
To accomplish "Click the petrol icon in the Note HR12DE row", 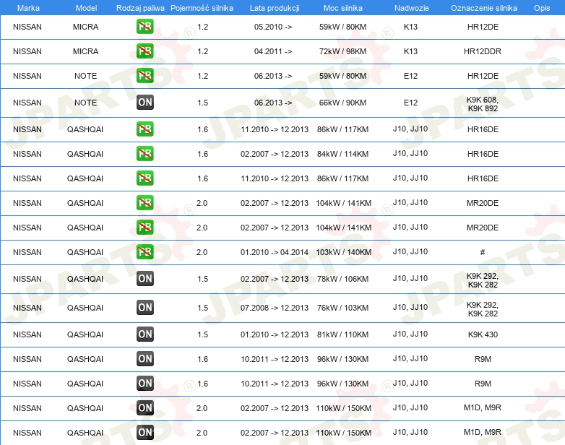I will (145, 76).
